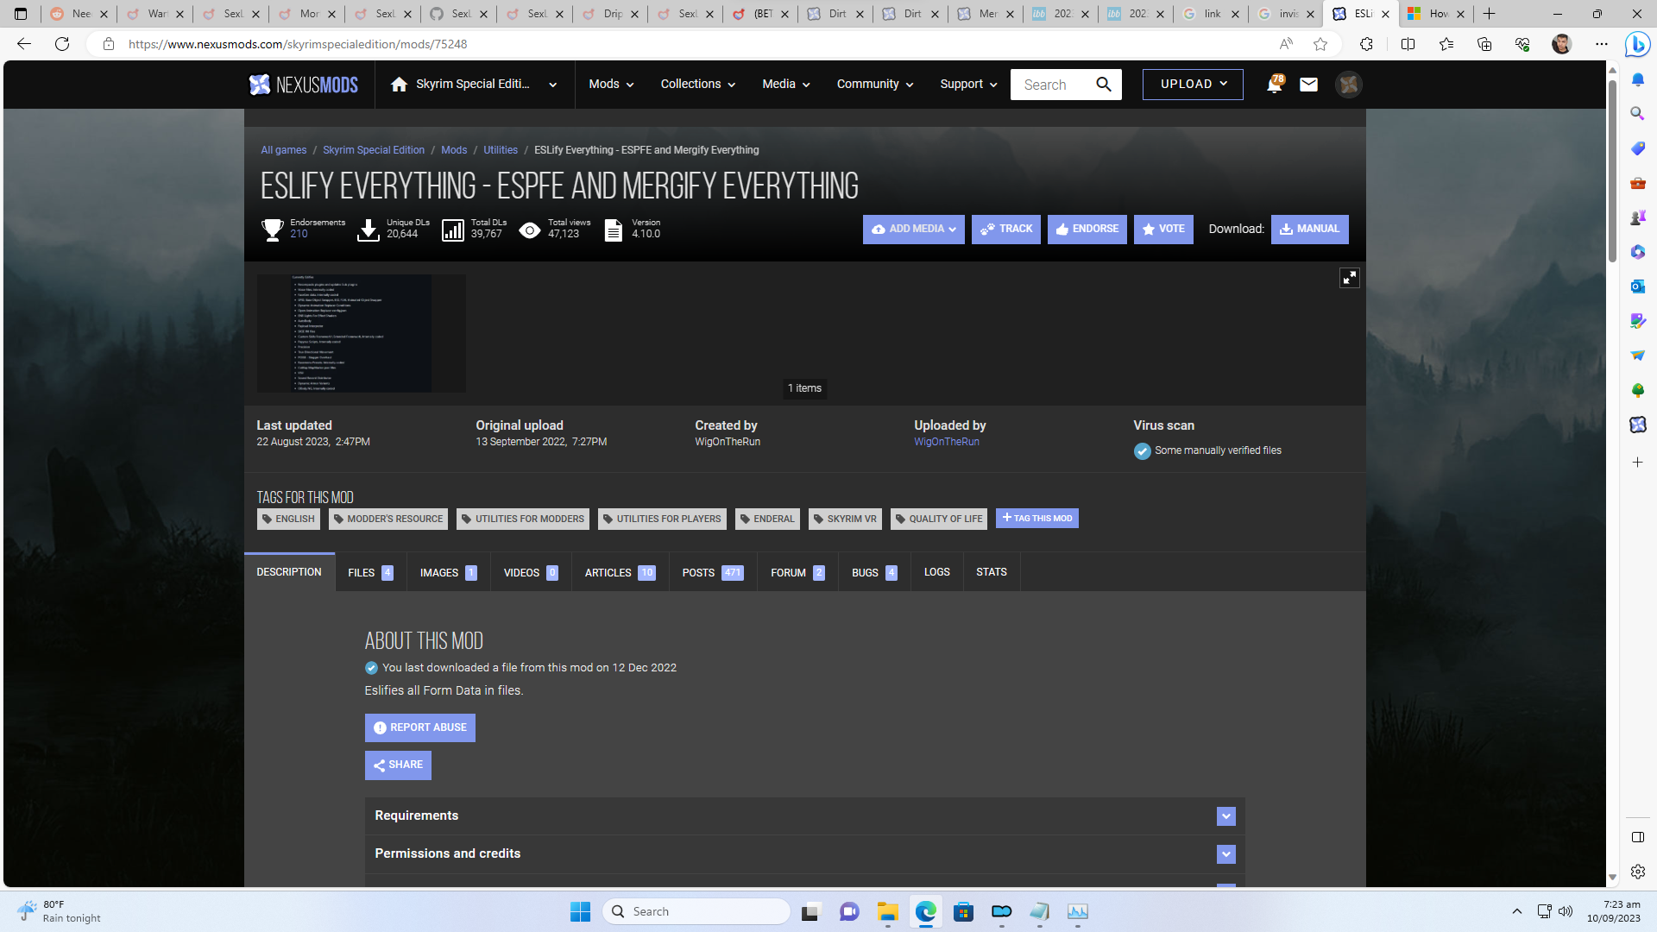Switch to the Images tab
Image resolution: width=1657 pixels, height=932 pixels.
click(448, 573)
